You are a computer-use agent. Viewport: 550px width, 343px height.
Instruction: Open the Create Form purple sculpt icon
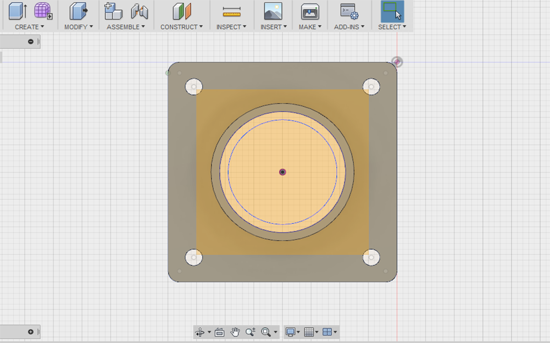[43, 11]
